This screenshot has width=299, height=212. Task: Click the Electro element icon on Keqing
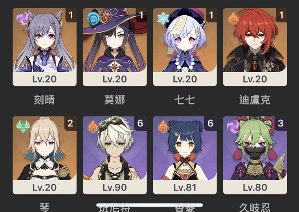coord(22,18)
